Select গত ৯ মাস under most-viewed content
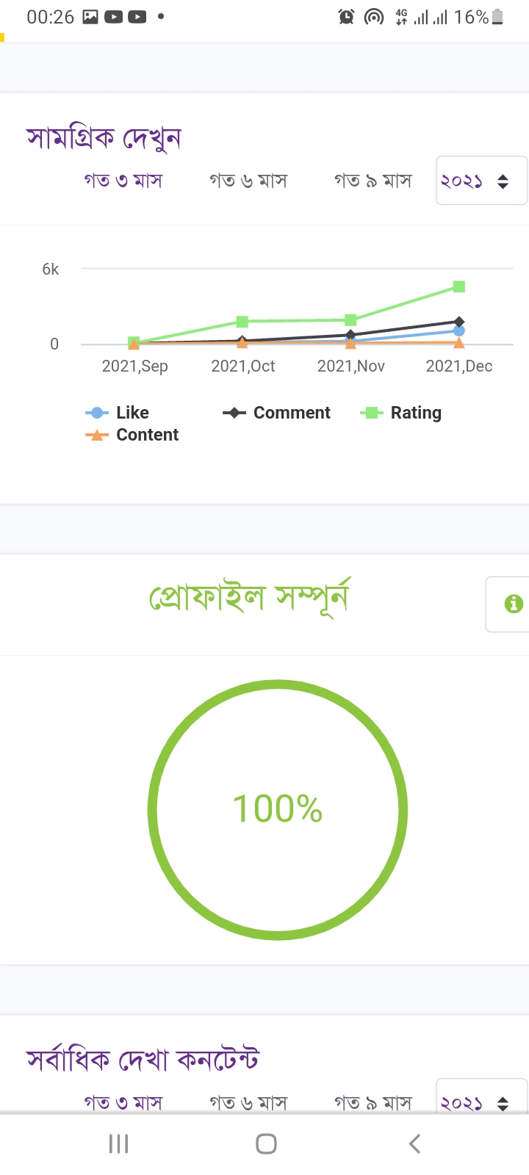 tap(373, 1102)
